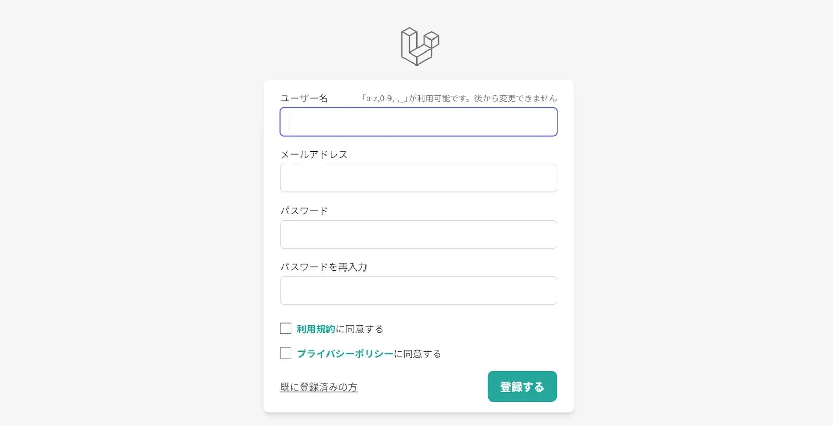The height and width of the screenshot is (426, 833).
Task: Click the username hint text about a-z,0-9
Action: tap(459, 98)
